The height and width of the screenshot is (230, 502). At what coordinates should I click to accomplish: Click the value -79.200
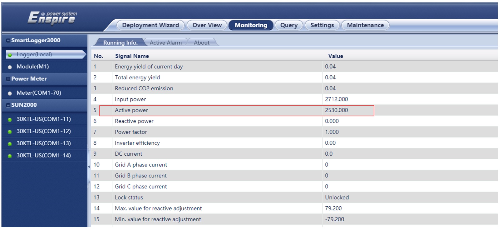coord(334,219)
